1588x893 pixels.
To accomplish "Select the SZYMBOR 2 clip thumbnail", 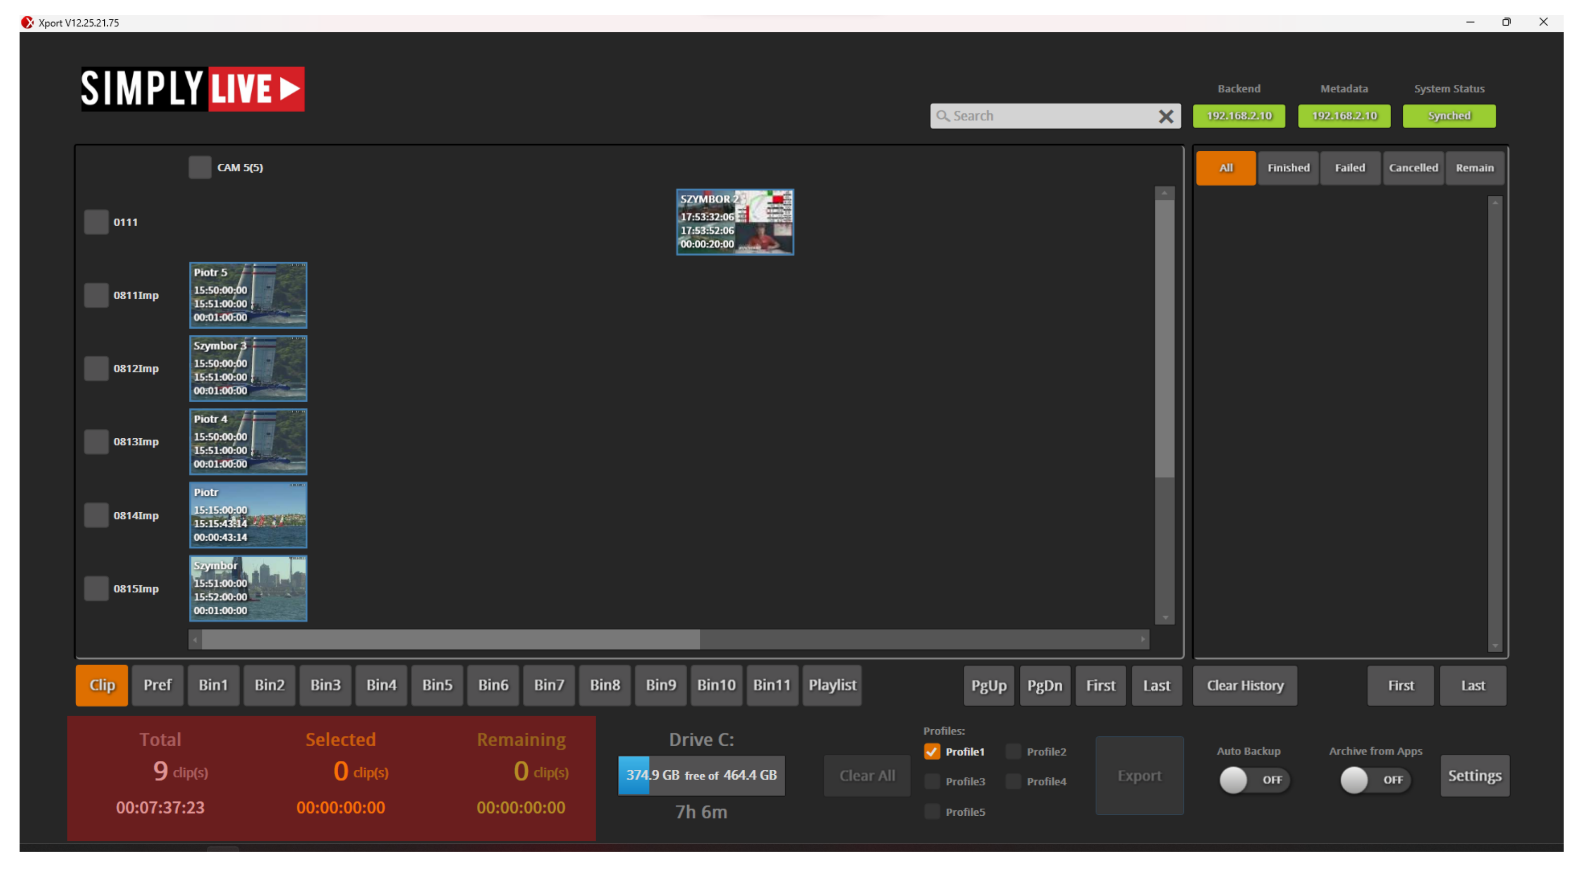I will 735,222.
